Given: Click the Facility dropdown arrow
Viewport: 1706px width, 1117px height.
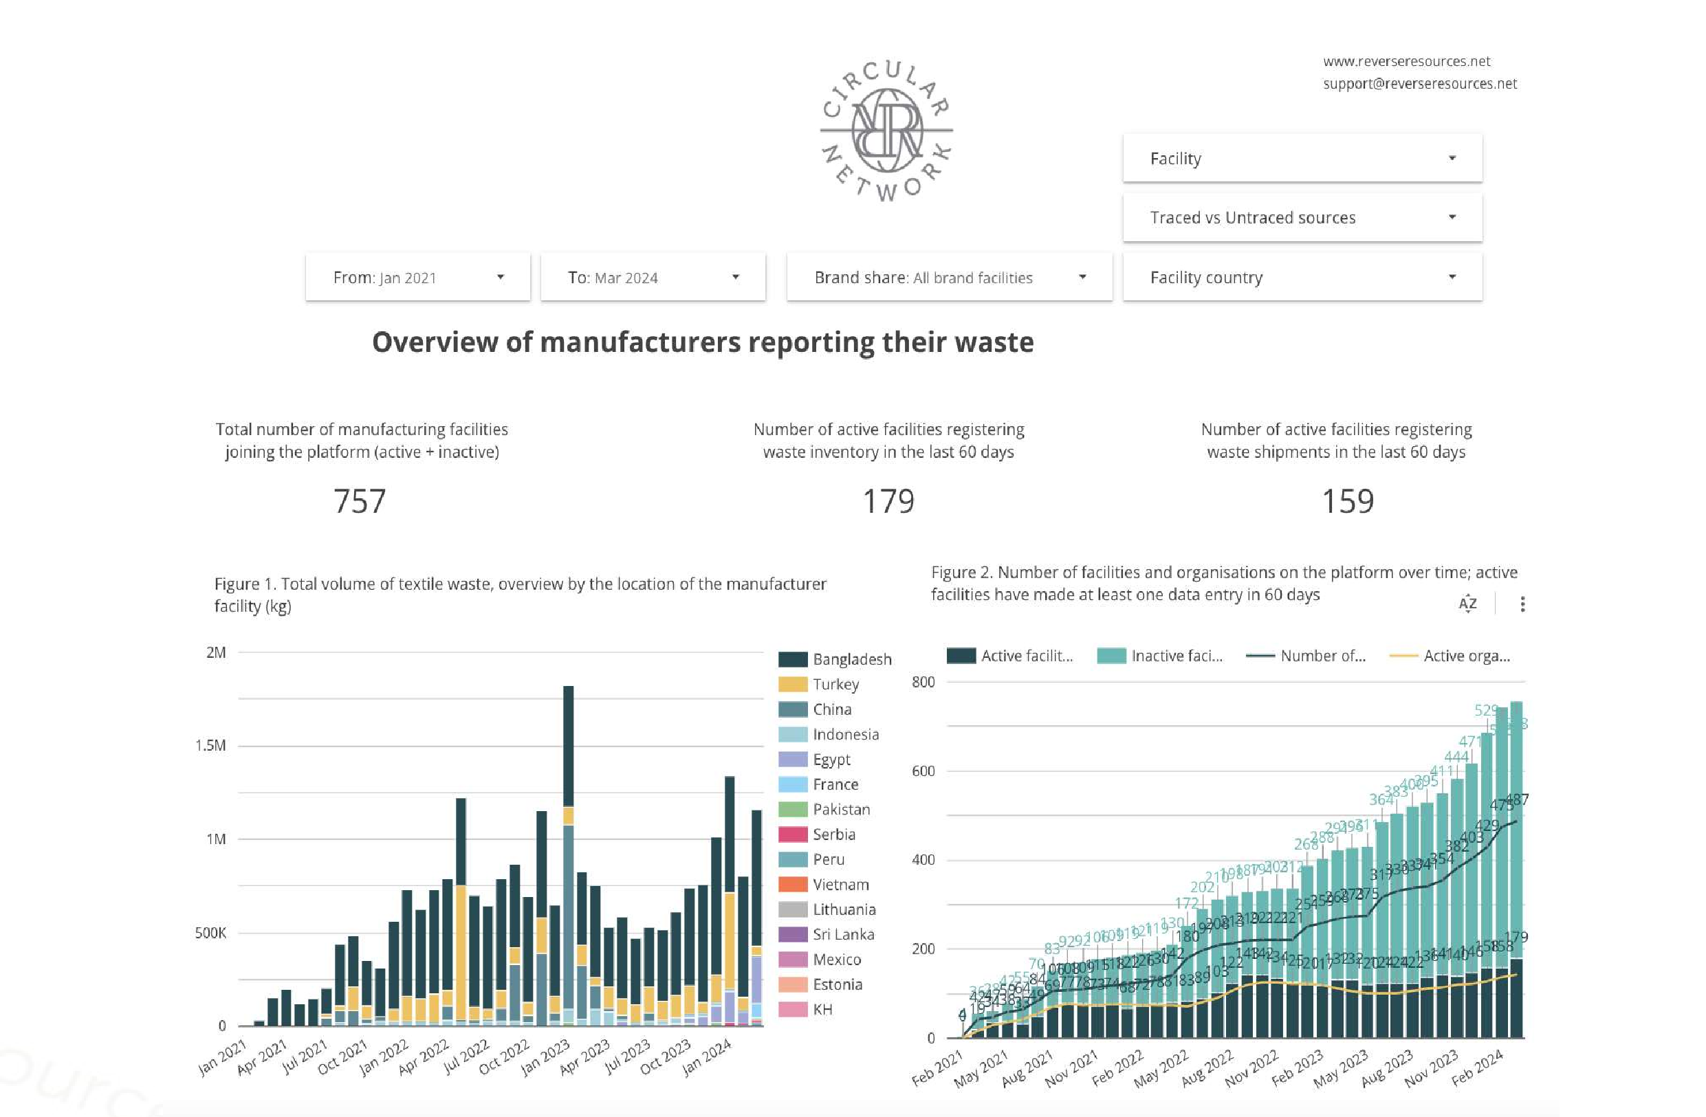Looking at the screenshot, I should pyautogui.click(x=1452, y=158).
